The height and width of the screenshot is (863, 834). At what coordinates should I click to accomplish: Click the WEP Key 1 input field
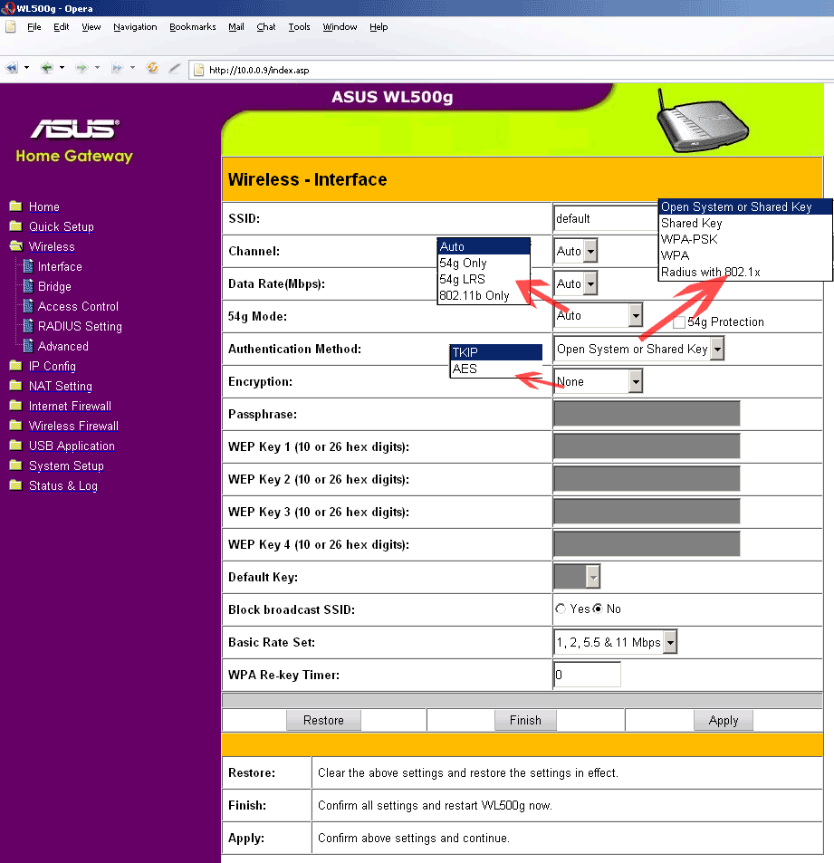(x=647, y=446)
